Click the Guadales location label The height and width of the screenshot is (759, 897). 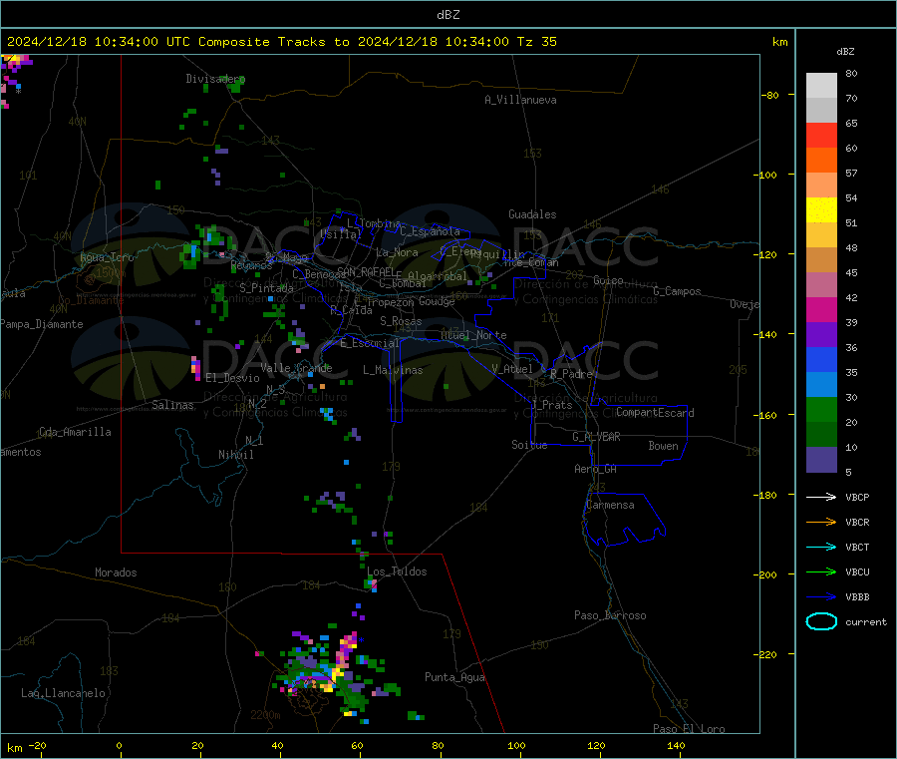(x=532, y=214)
